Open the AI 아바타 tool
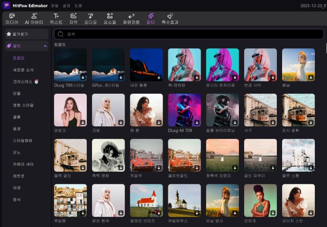This screenshot has height=227, width=327. 34,18
